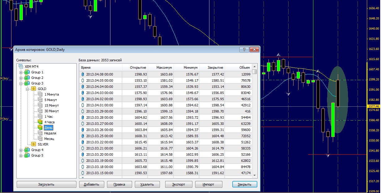
Task: Select the 15 Минут timeframe
Action: click(x=51, y=105)
